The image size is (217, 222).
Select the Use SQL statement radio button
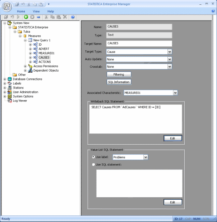pyautogui.click(x=93, y=164)
